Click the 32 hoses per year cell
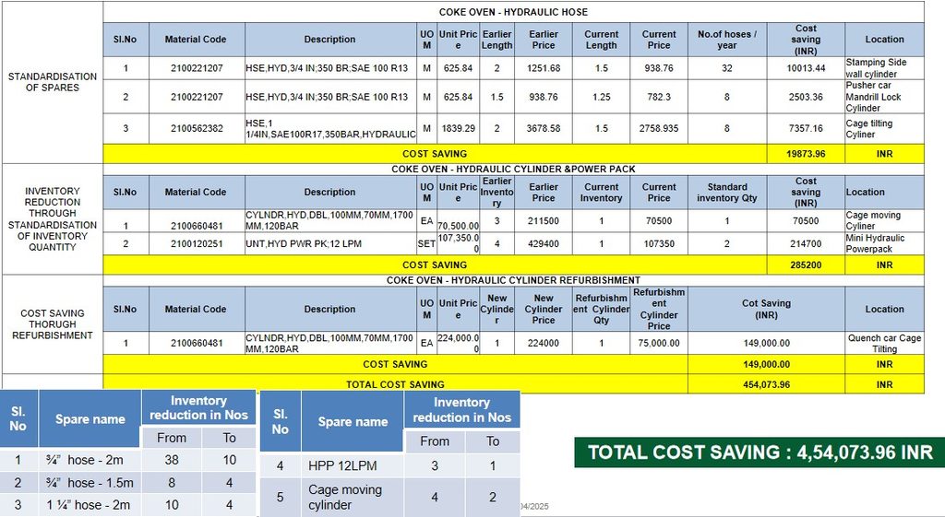 point(727,68)
